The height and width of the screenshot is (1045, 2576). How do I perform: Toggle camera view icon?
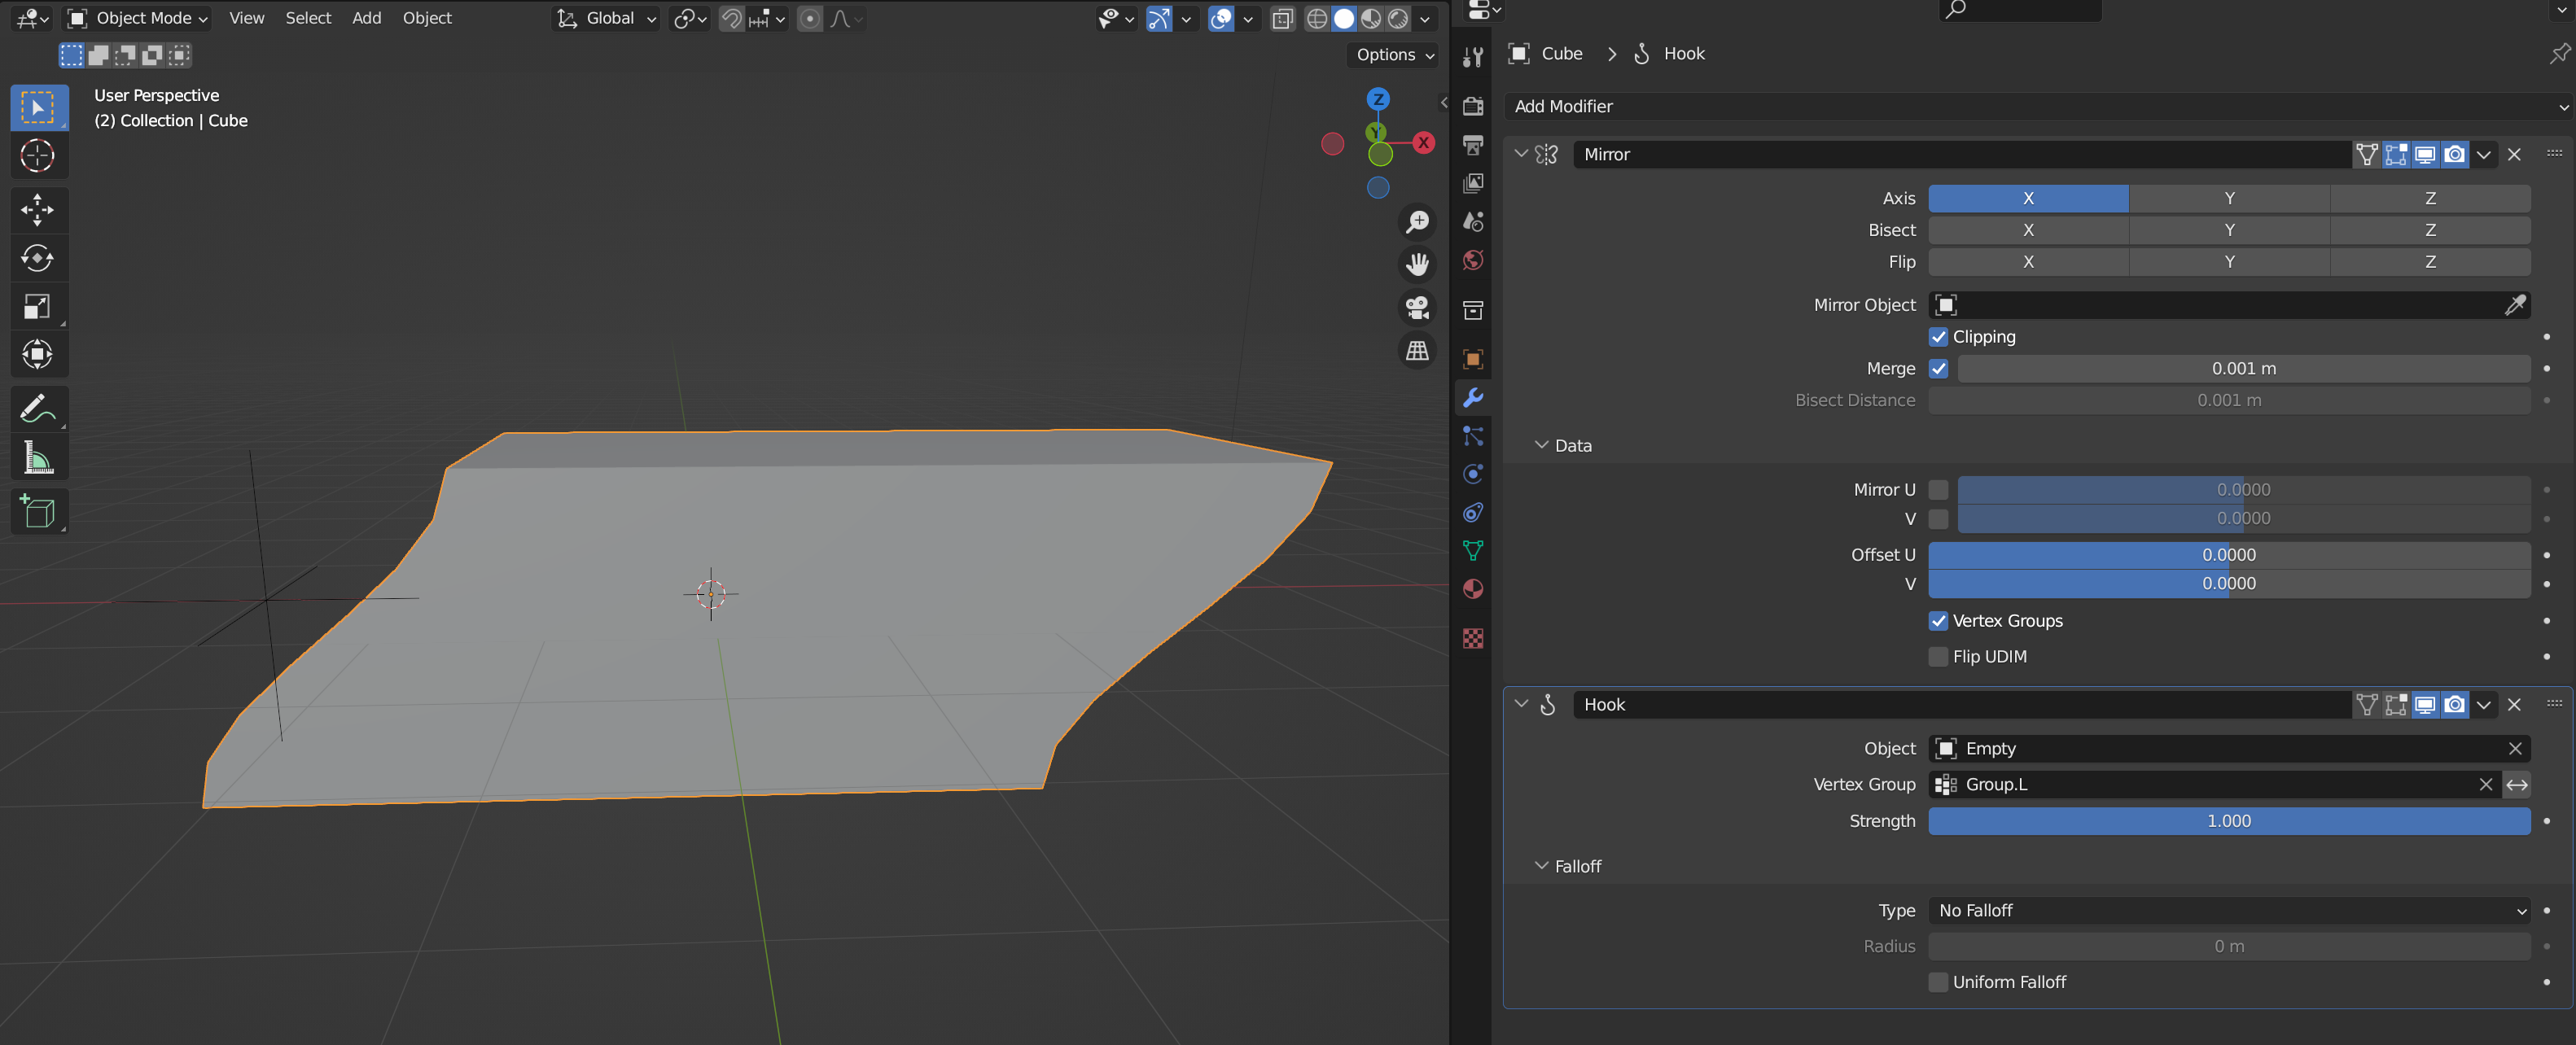(1417, 307)
